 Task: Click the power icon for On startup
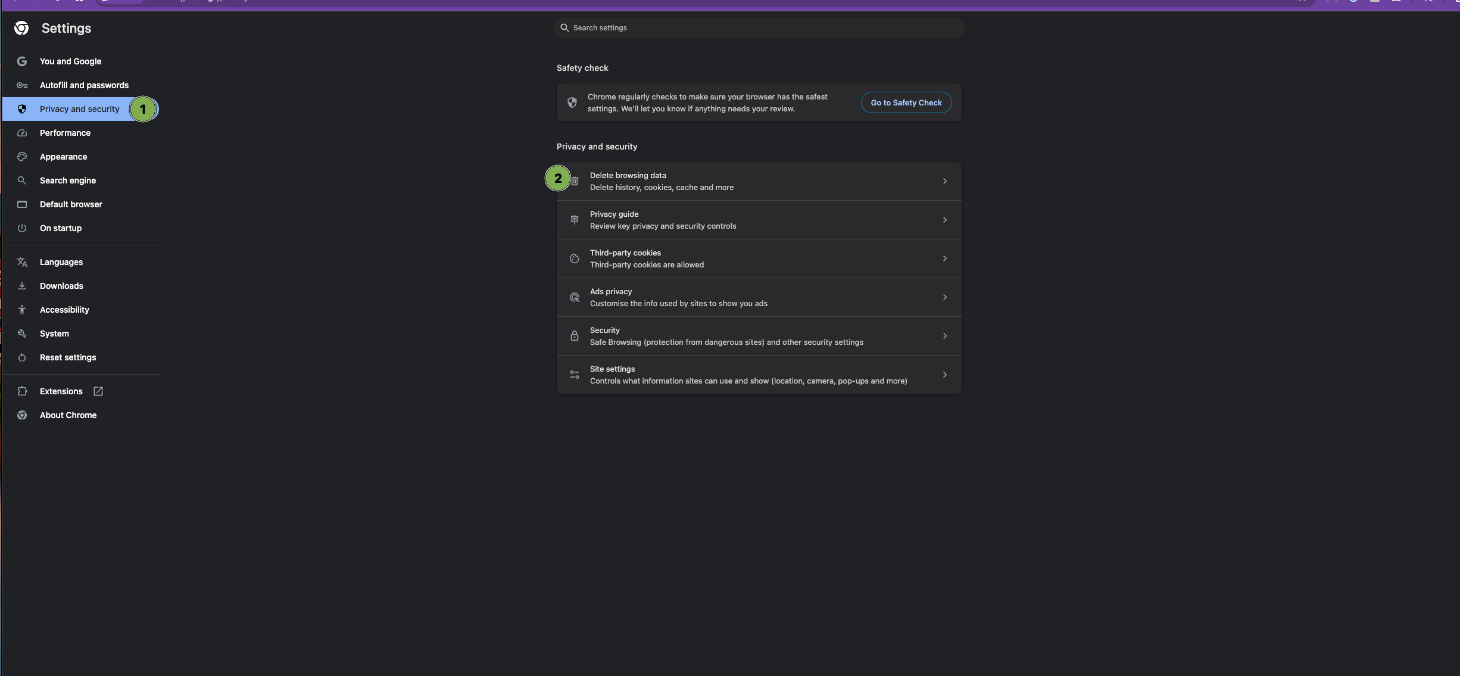22,228
